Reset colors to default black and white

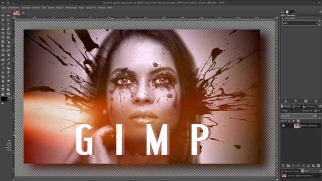tap(3, 103)
